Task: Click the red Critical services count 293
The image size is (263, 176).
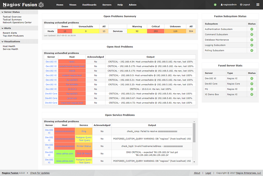Action: pos(155,31)
